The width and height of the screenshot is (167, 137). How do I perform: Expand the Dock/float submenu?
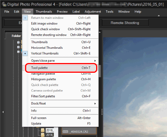(60, 103)
